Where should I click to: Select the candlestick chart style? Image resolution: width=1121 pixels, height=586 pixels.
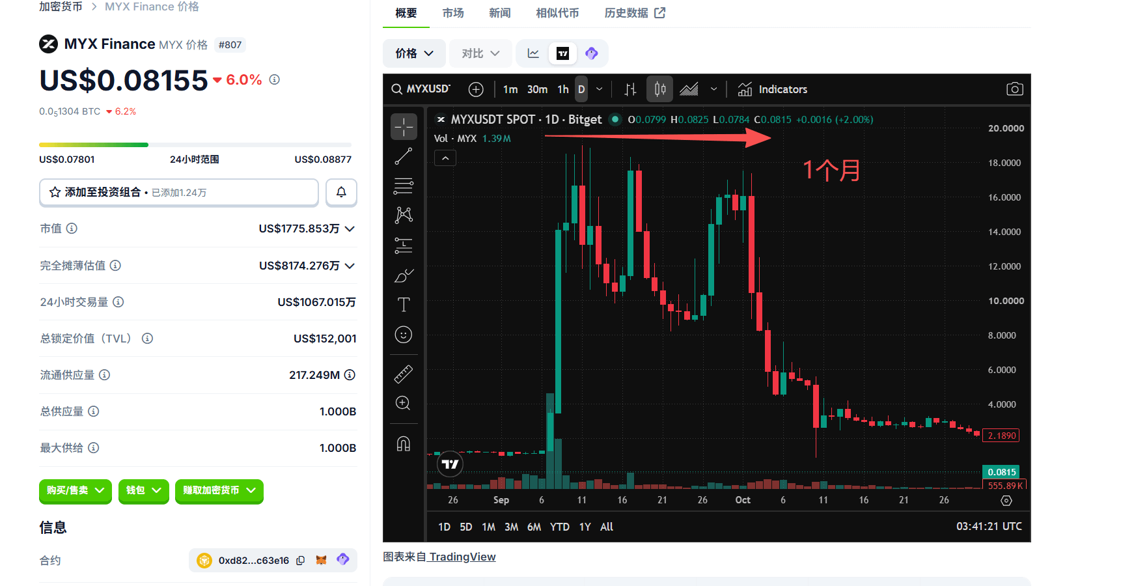pos(659,89)
